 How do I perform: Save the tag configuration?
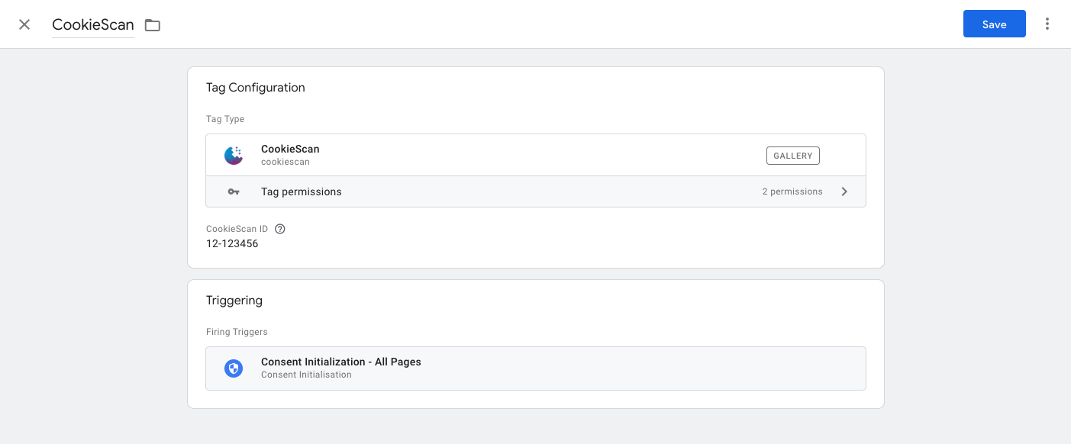point(994,24)
